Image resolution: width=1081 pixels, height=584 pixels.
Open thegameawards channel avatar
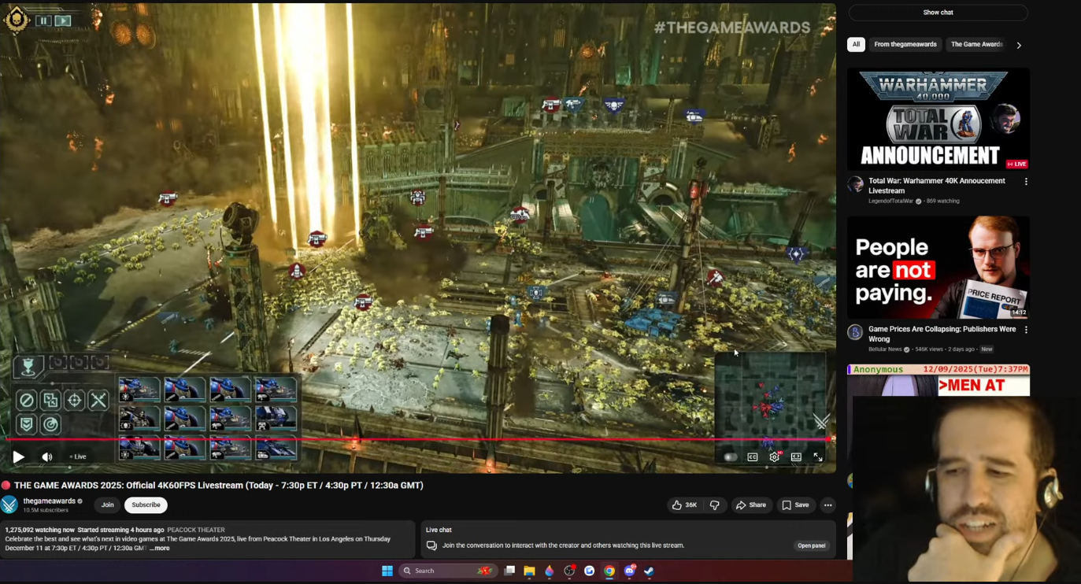point(9,505)
